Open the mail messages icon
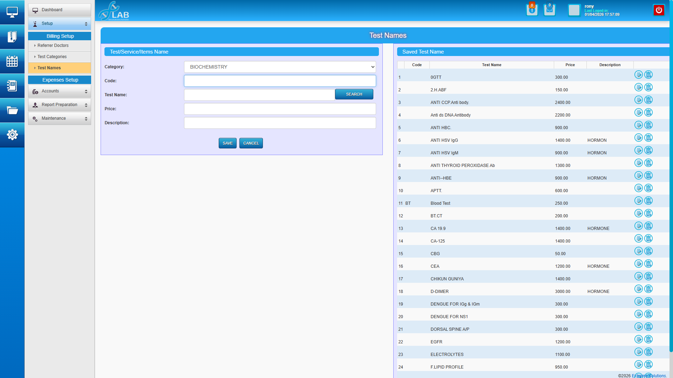The height and width of the screenshot is (378, 673). coord(549,10)
